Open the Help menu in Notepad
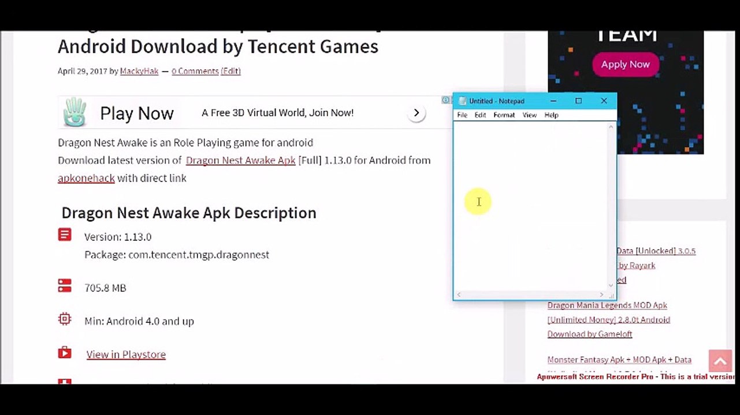740x415 pixels. [551, 115]
